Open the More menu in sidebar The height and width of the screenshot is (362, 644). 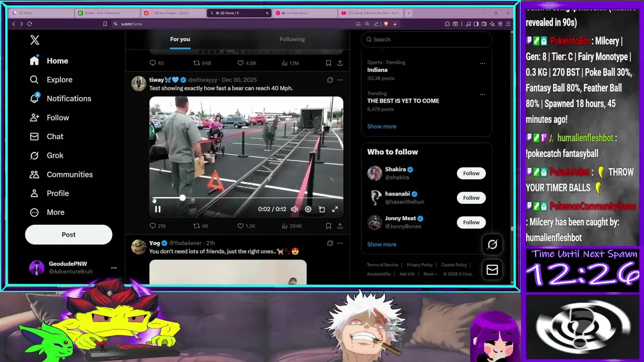[x=47, y=212]
